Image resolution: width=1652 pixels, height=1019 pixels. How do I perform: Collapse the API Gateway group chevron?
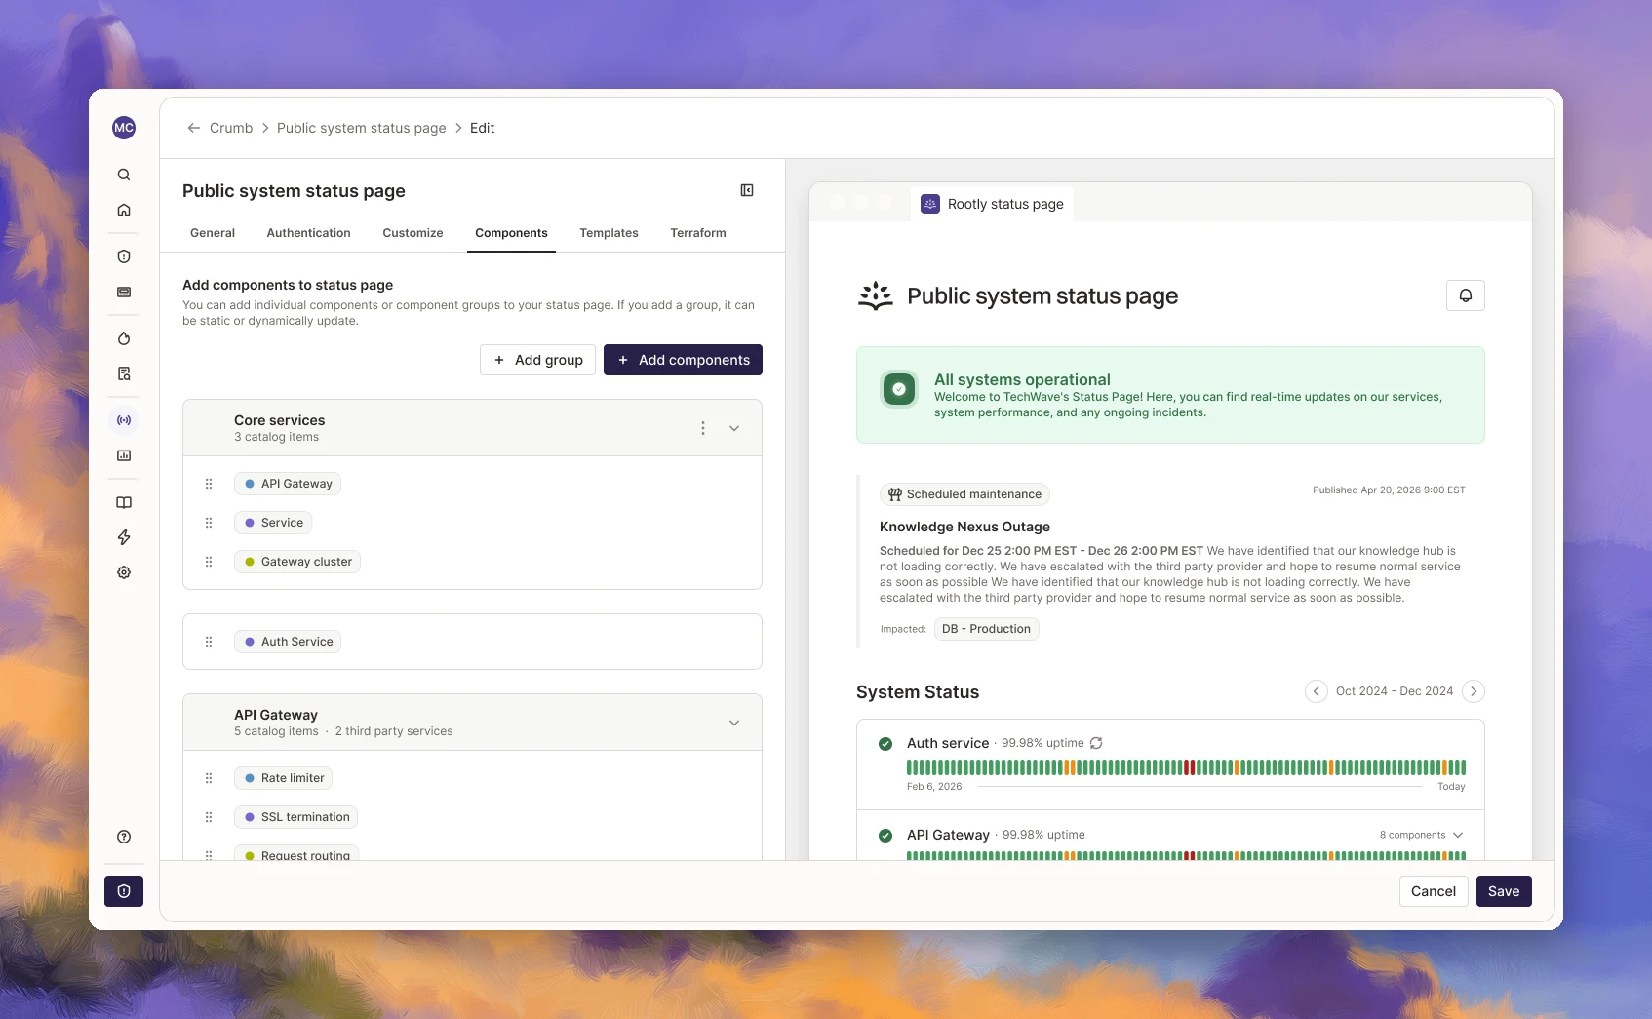[734, 723]
